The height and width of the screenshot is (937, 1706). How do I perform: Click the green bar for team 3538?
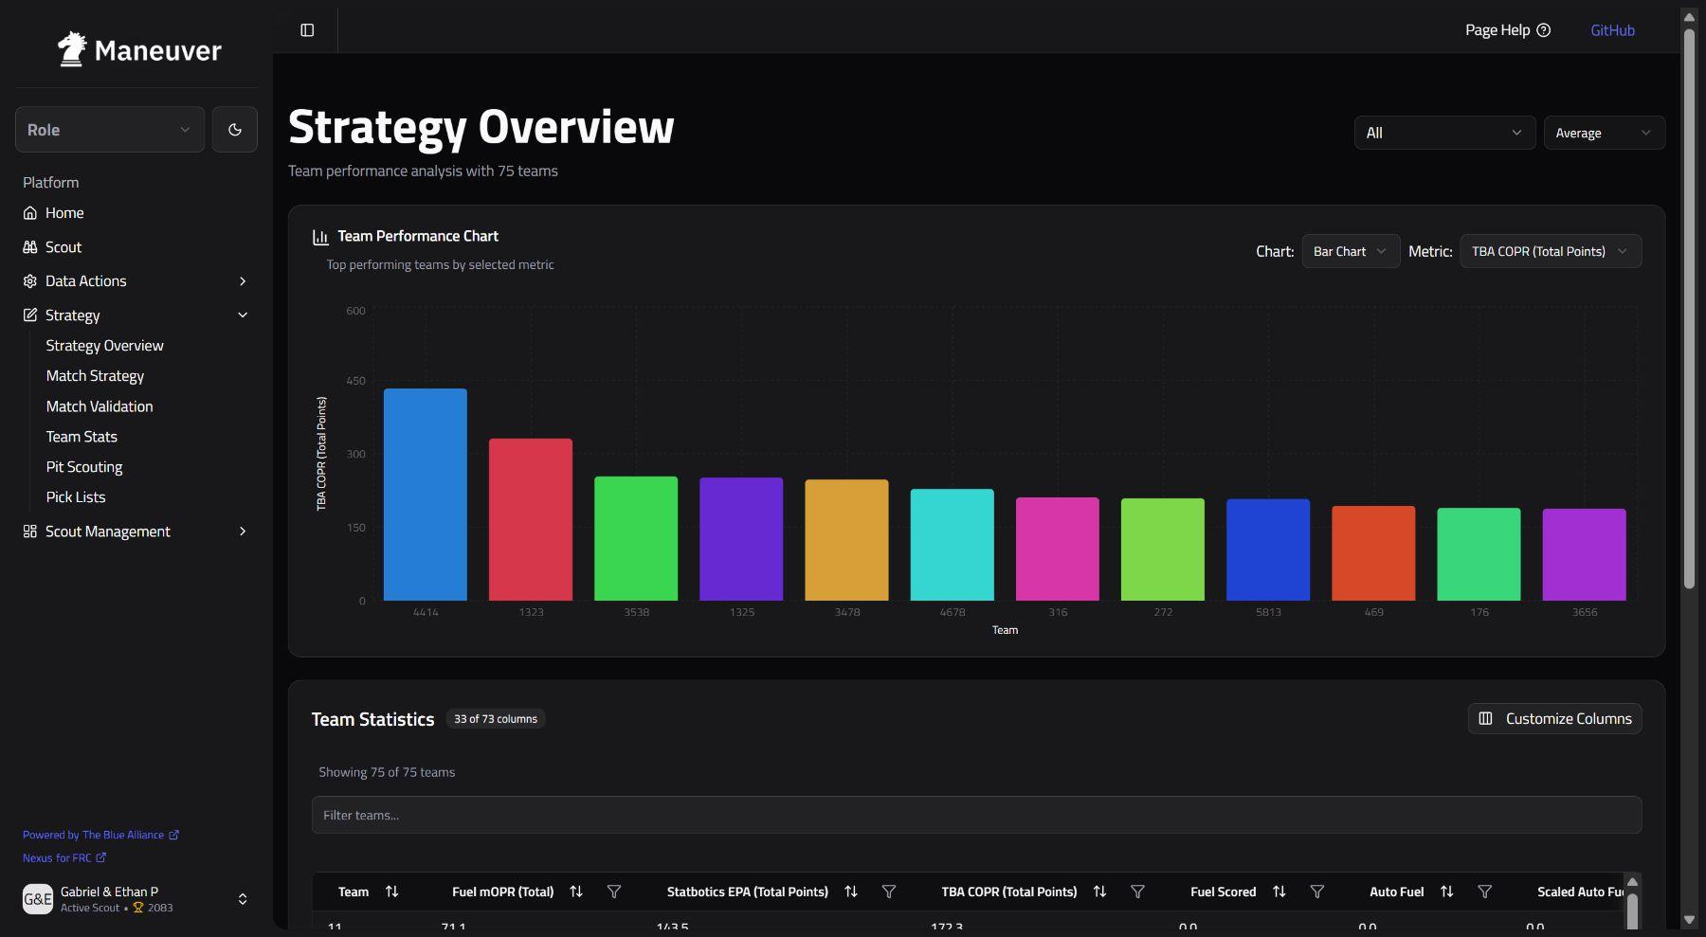coord(636,538)
